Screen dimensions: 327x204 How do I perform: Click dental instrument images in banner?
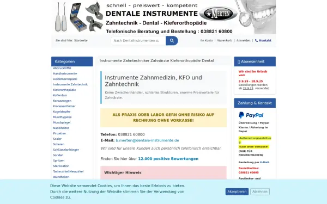(79, 17)
